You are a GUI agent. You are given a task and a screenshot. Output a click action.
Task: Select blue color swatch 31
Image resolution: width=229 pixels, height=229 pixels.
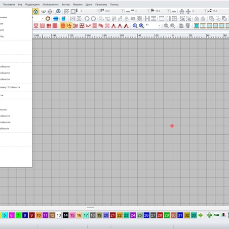pos(180,215)
